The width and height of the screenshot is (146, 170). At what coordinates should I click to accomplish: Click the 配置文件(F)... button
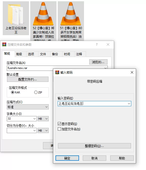[27, 79]
